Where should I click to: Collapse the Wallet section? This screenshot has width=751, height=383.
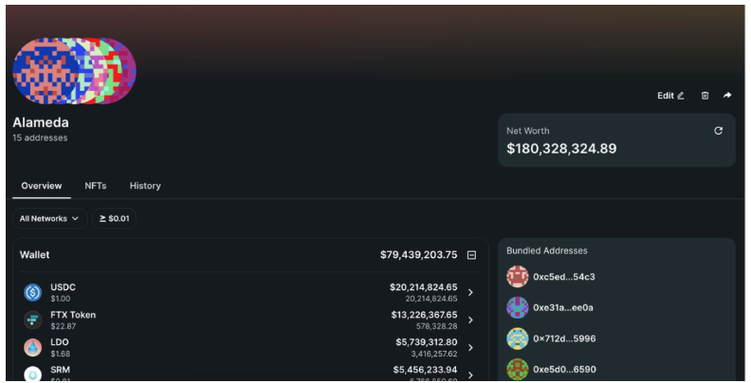471,255
